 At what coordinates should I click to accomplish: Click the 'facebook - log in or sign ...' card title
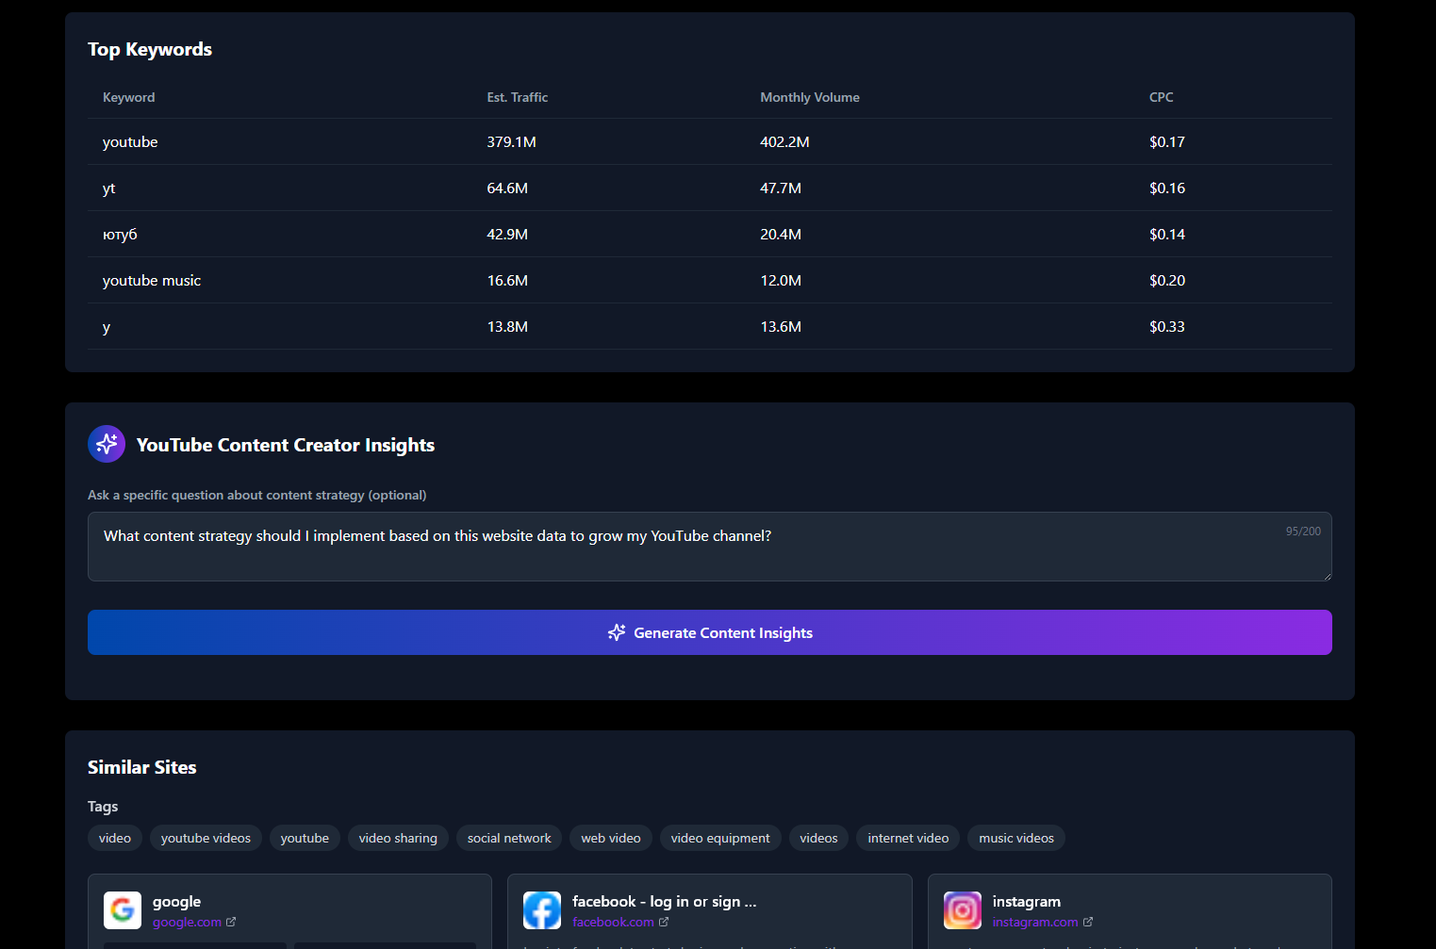[664, 902]
